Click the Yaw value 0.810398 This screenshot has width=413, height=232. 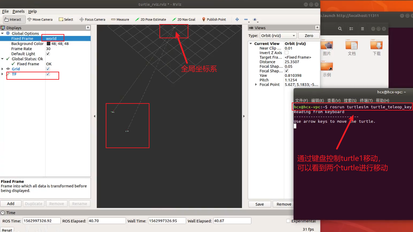click(293, 76)
